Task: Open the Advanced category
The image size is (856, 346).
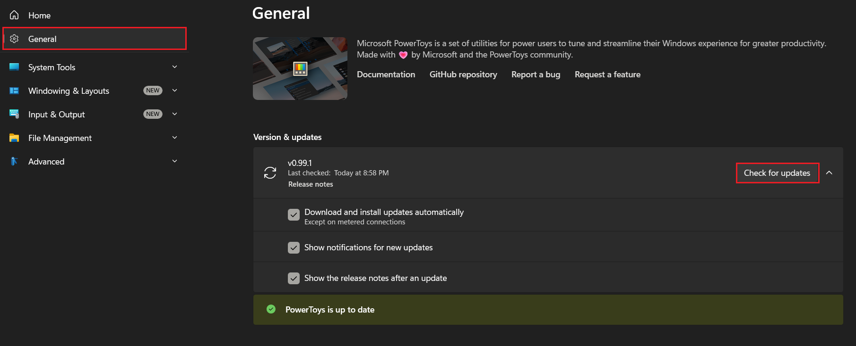Action: 95,161
